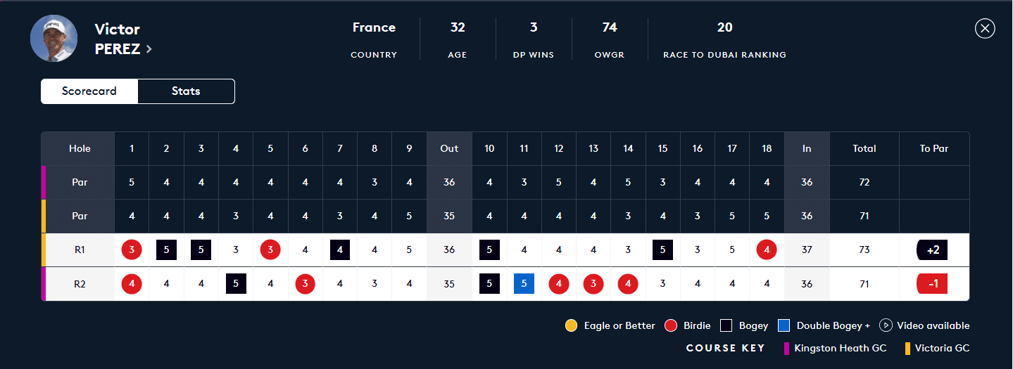Click the Bogey legend square
Screen dimensions: 1013x369
pyautogui.click(x=726, y=325)
